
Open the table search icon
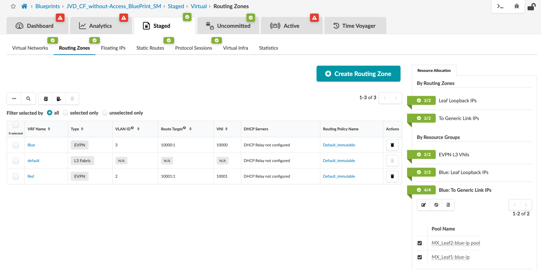(28, 98)
